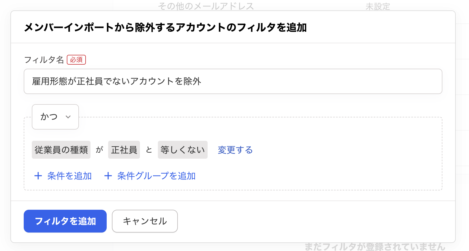Screen dimensions: 469x251
Task: Click the フィルタ名 field label
Action: click(x=44, y=60)
